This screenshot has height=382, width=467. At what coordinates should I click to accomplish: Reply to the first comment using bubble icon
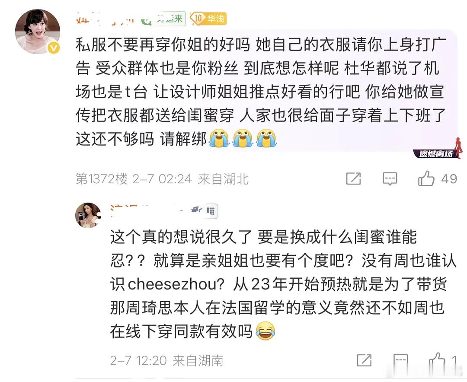(390, 179)
